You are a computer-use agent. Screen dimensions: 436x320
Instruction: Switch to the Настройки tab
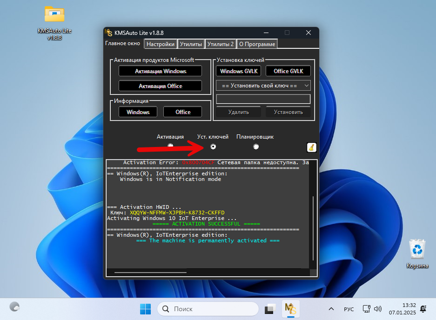[x=160, y=44]
